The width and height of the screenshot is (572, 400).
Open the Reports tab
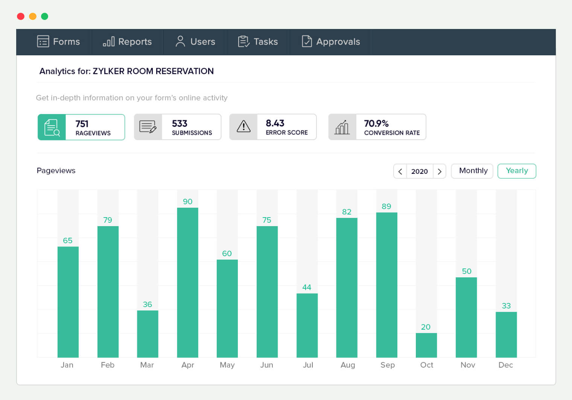(x=128, y=42)
